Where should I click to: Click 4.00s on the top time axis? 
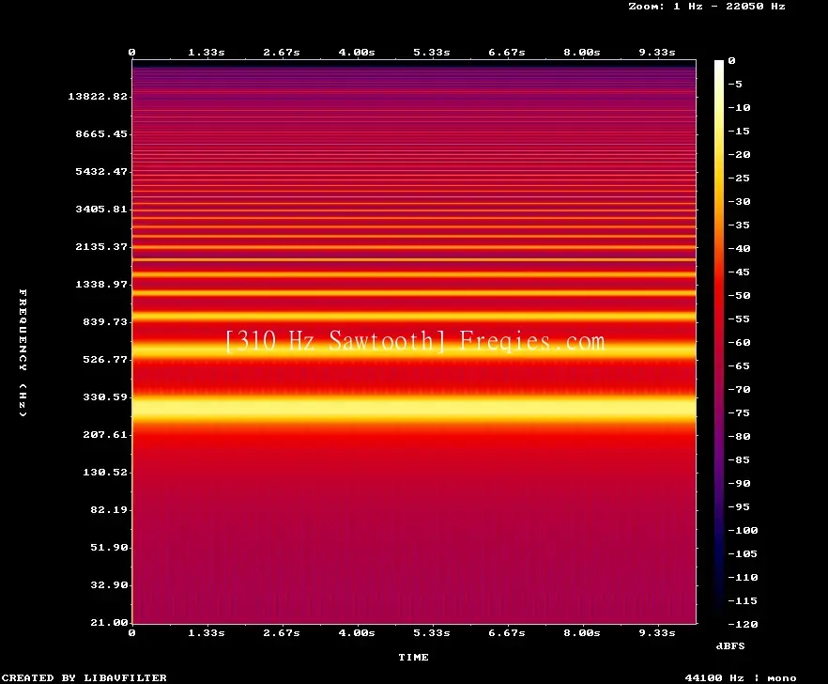click(x=357, y=53)
